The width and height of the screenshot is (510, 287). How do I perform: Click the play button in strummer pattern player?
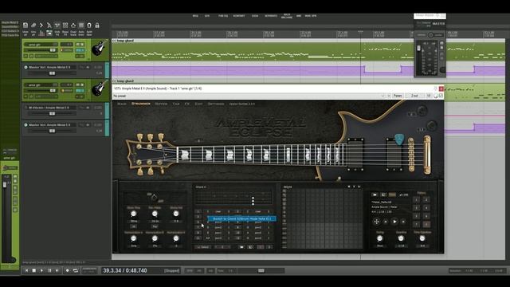(x=394, y=222)
